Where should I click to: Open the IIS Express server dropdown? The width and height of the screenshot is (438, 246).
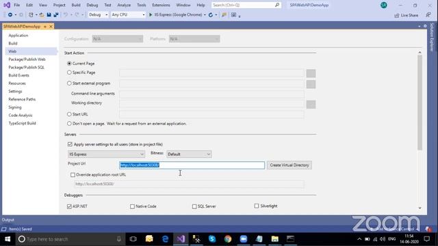coord(107,154)
